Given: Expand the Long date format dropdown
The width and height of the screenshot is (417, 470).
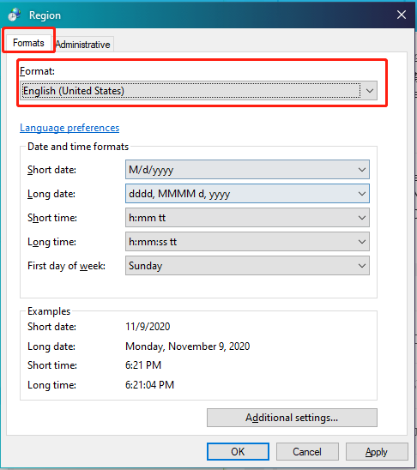Looking at the screenshot, I should (362, 194).
